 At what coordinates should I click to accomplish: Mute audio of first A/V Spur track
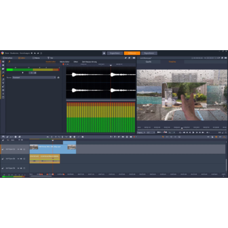click(21, 149)
